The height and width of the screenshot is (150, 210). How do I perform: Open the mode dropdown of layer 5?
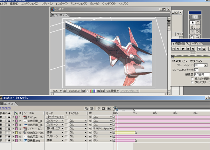[55, 132]
